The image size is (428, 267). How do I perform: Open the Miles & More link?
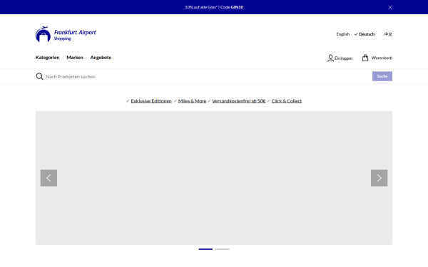tap(192, 101)
